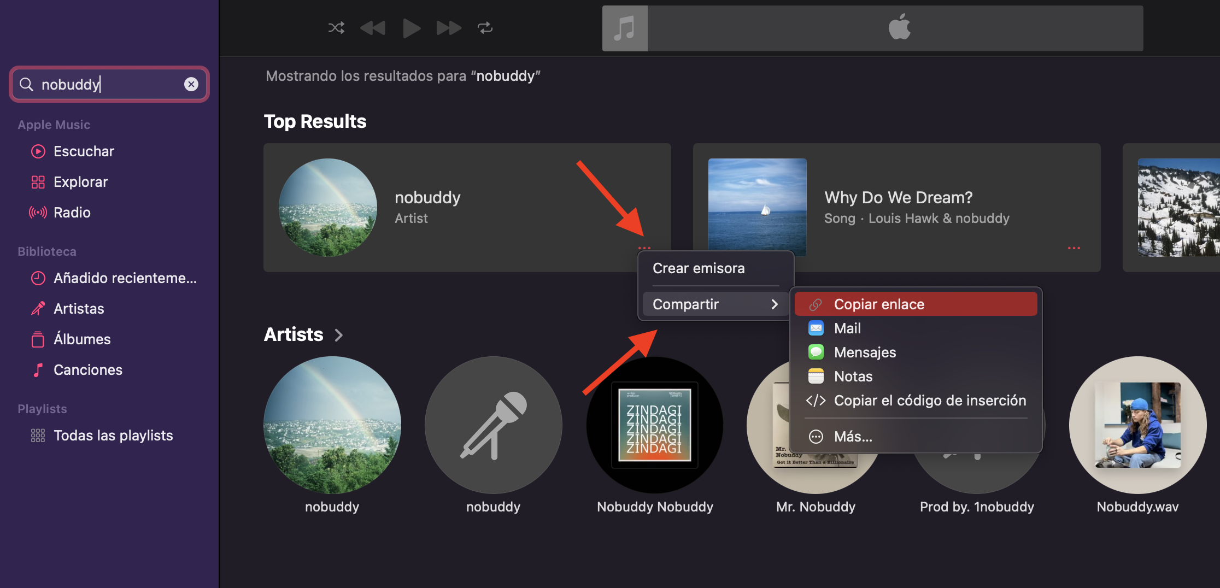
Task: Open the Prod by. 1nobuddy artist label
Action: (x=977, y=507)
